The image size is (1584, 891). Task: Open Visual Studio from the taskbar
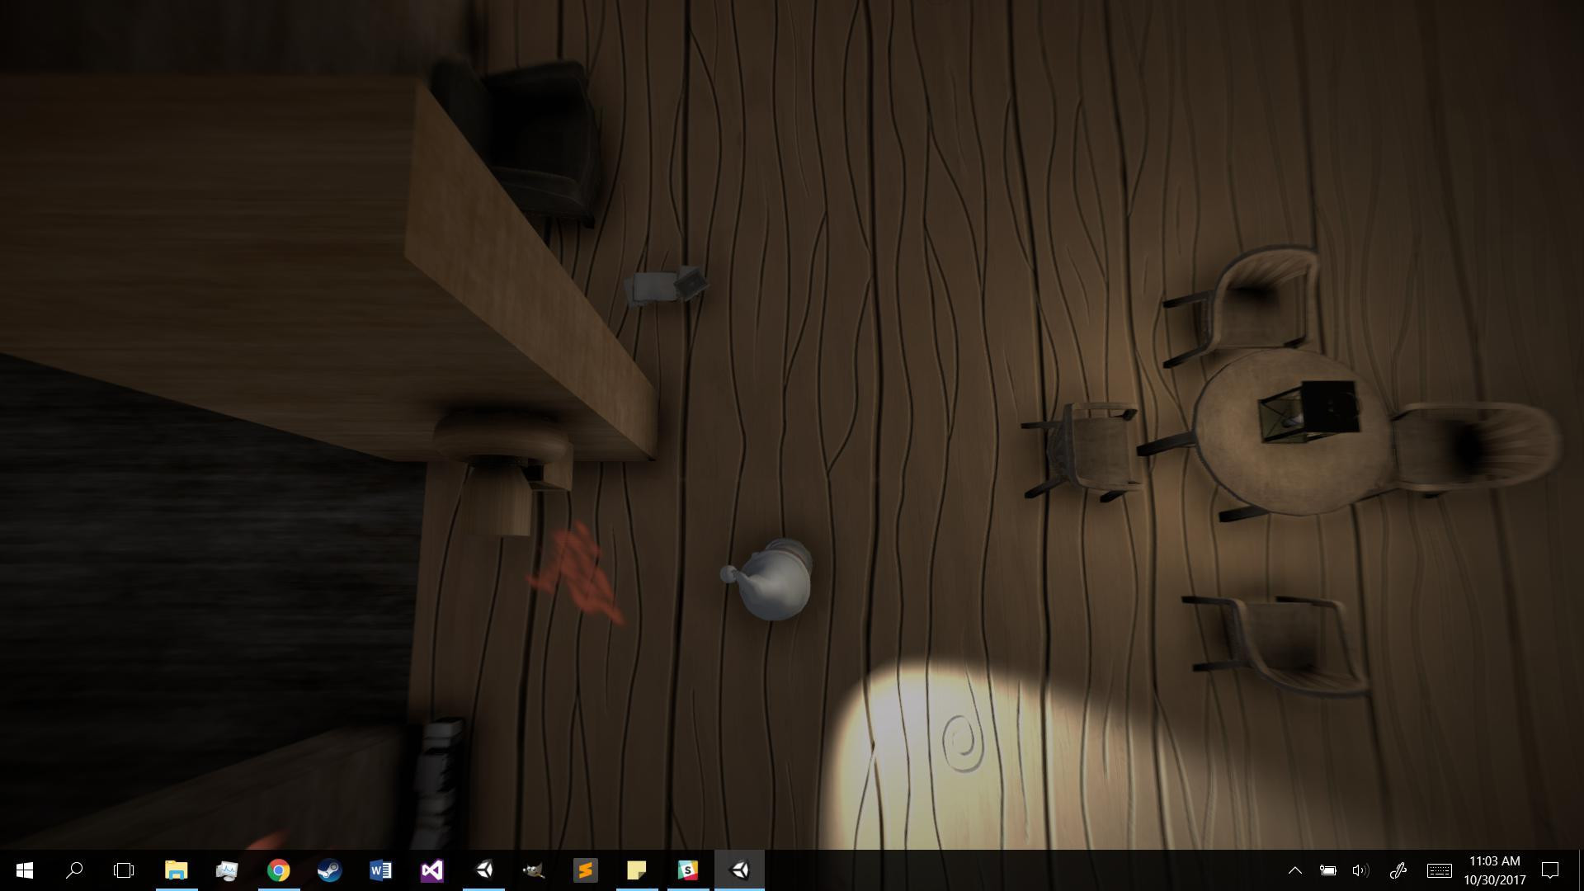click(431, 870)
